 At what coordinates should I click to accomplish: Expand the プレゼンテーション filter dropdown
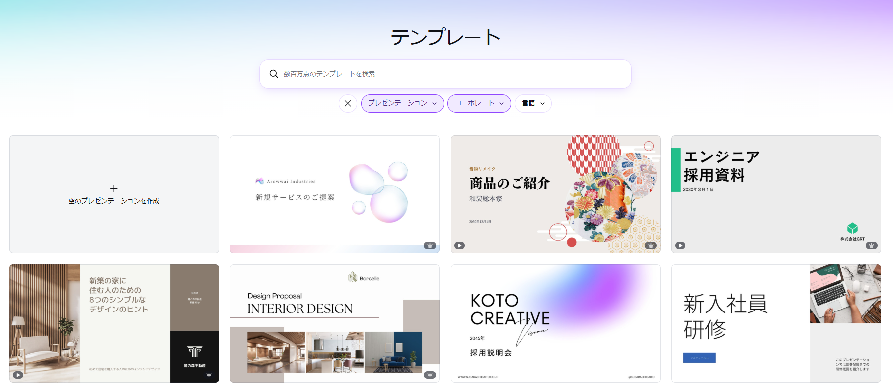click(402, 103)
